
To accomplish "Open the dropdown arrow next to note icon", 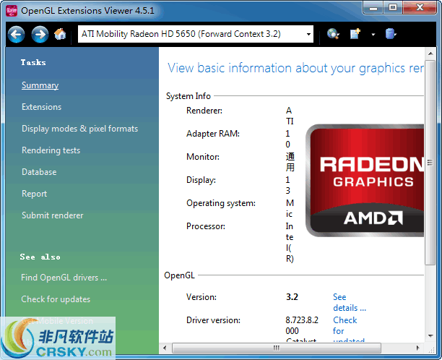I will click(x=373, y=35).
